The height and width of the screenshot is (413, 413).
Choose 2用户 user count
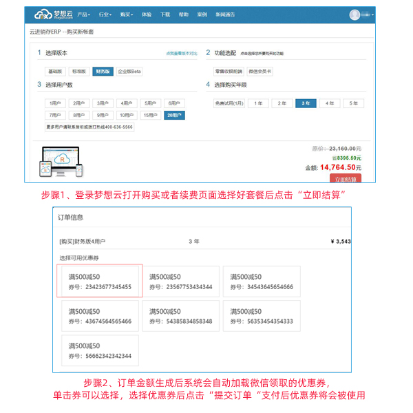79,103
